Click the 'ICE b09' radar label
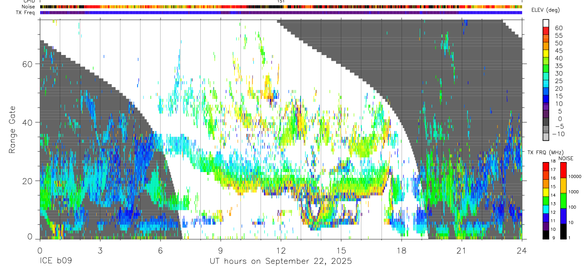The image size is (587, 271). 56,261
